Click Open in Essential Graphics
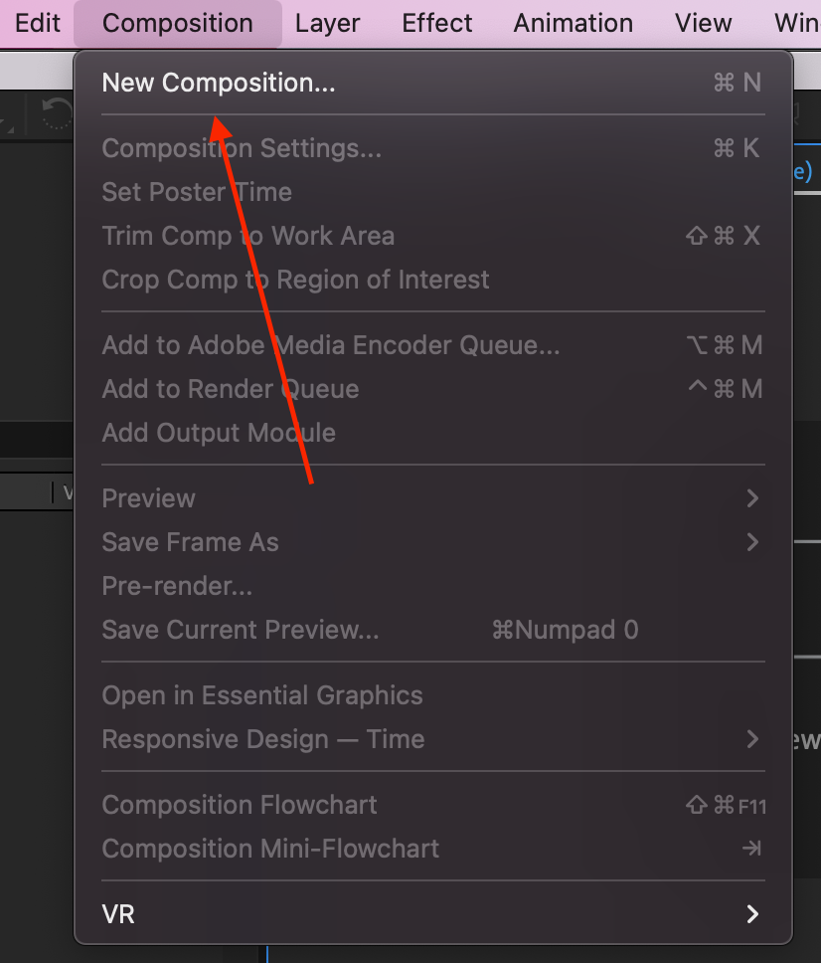Viewport: 821px width, 963px height. click(x=262, y=695)
